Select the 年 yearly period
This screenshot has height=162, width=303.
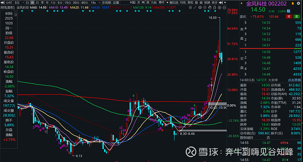[47, 3]
